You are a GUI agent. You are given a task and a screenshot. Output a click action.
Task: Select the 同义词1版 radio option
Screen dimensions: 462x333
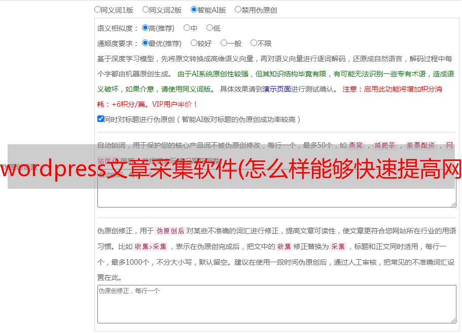[x=97, y=10]
